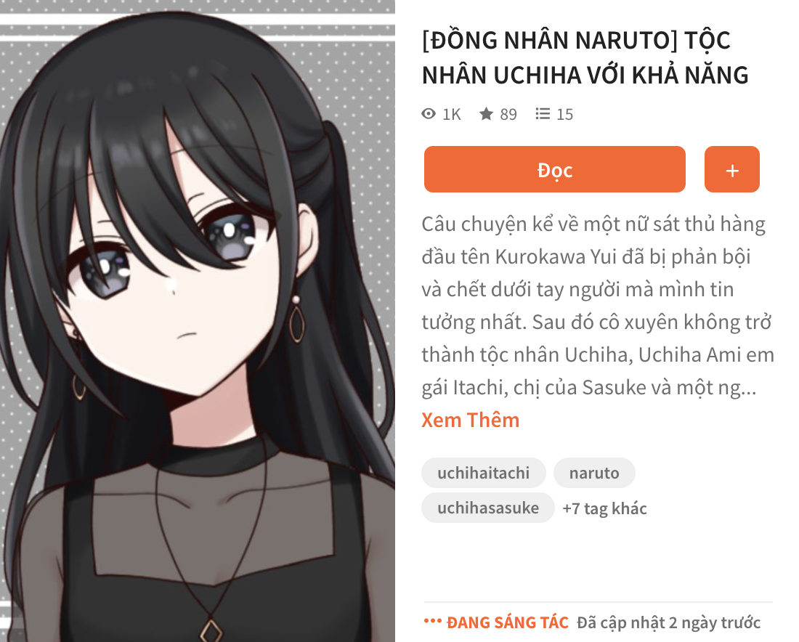Open the uchihasasuke tag

(x=488, y=508)
